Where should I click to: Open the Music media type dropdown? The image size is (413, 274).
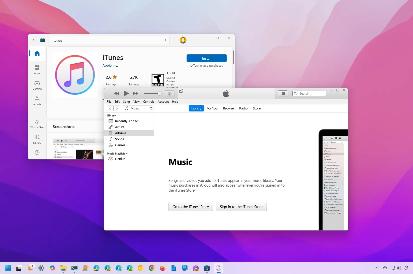pos(138,108)
